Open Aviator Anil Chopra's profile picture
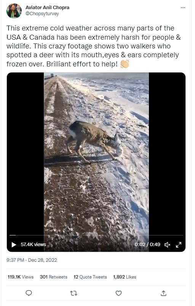Viewport: 195px width, 306px height. tap(14, 11)
